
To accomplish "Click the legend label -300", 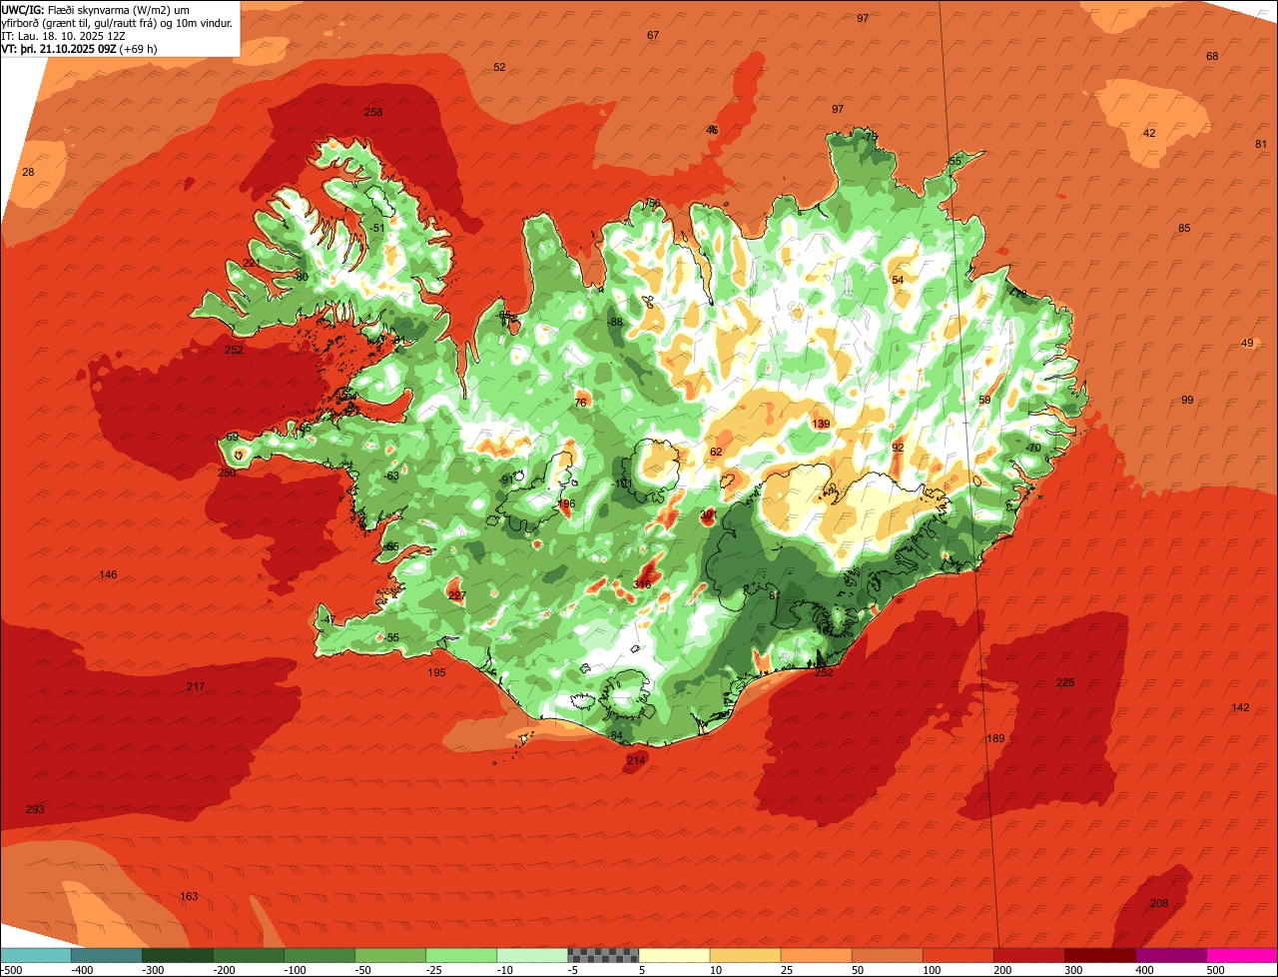I will 153,970.
